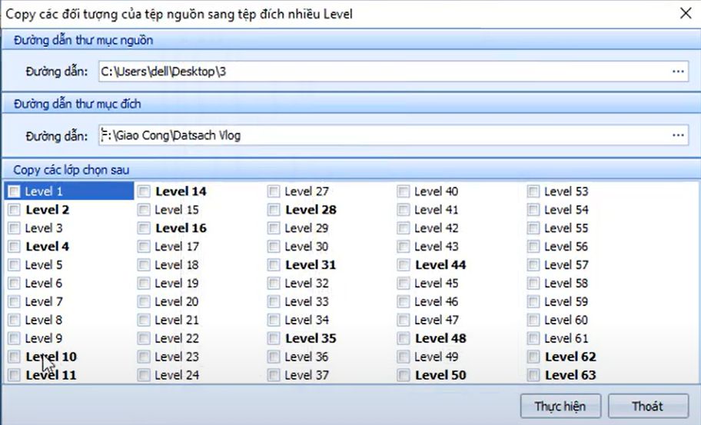
Task: Browse for the destination folder path
Action: click(x=678, y=135)
